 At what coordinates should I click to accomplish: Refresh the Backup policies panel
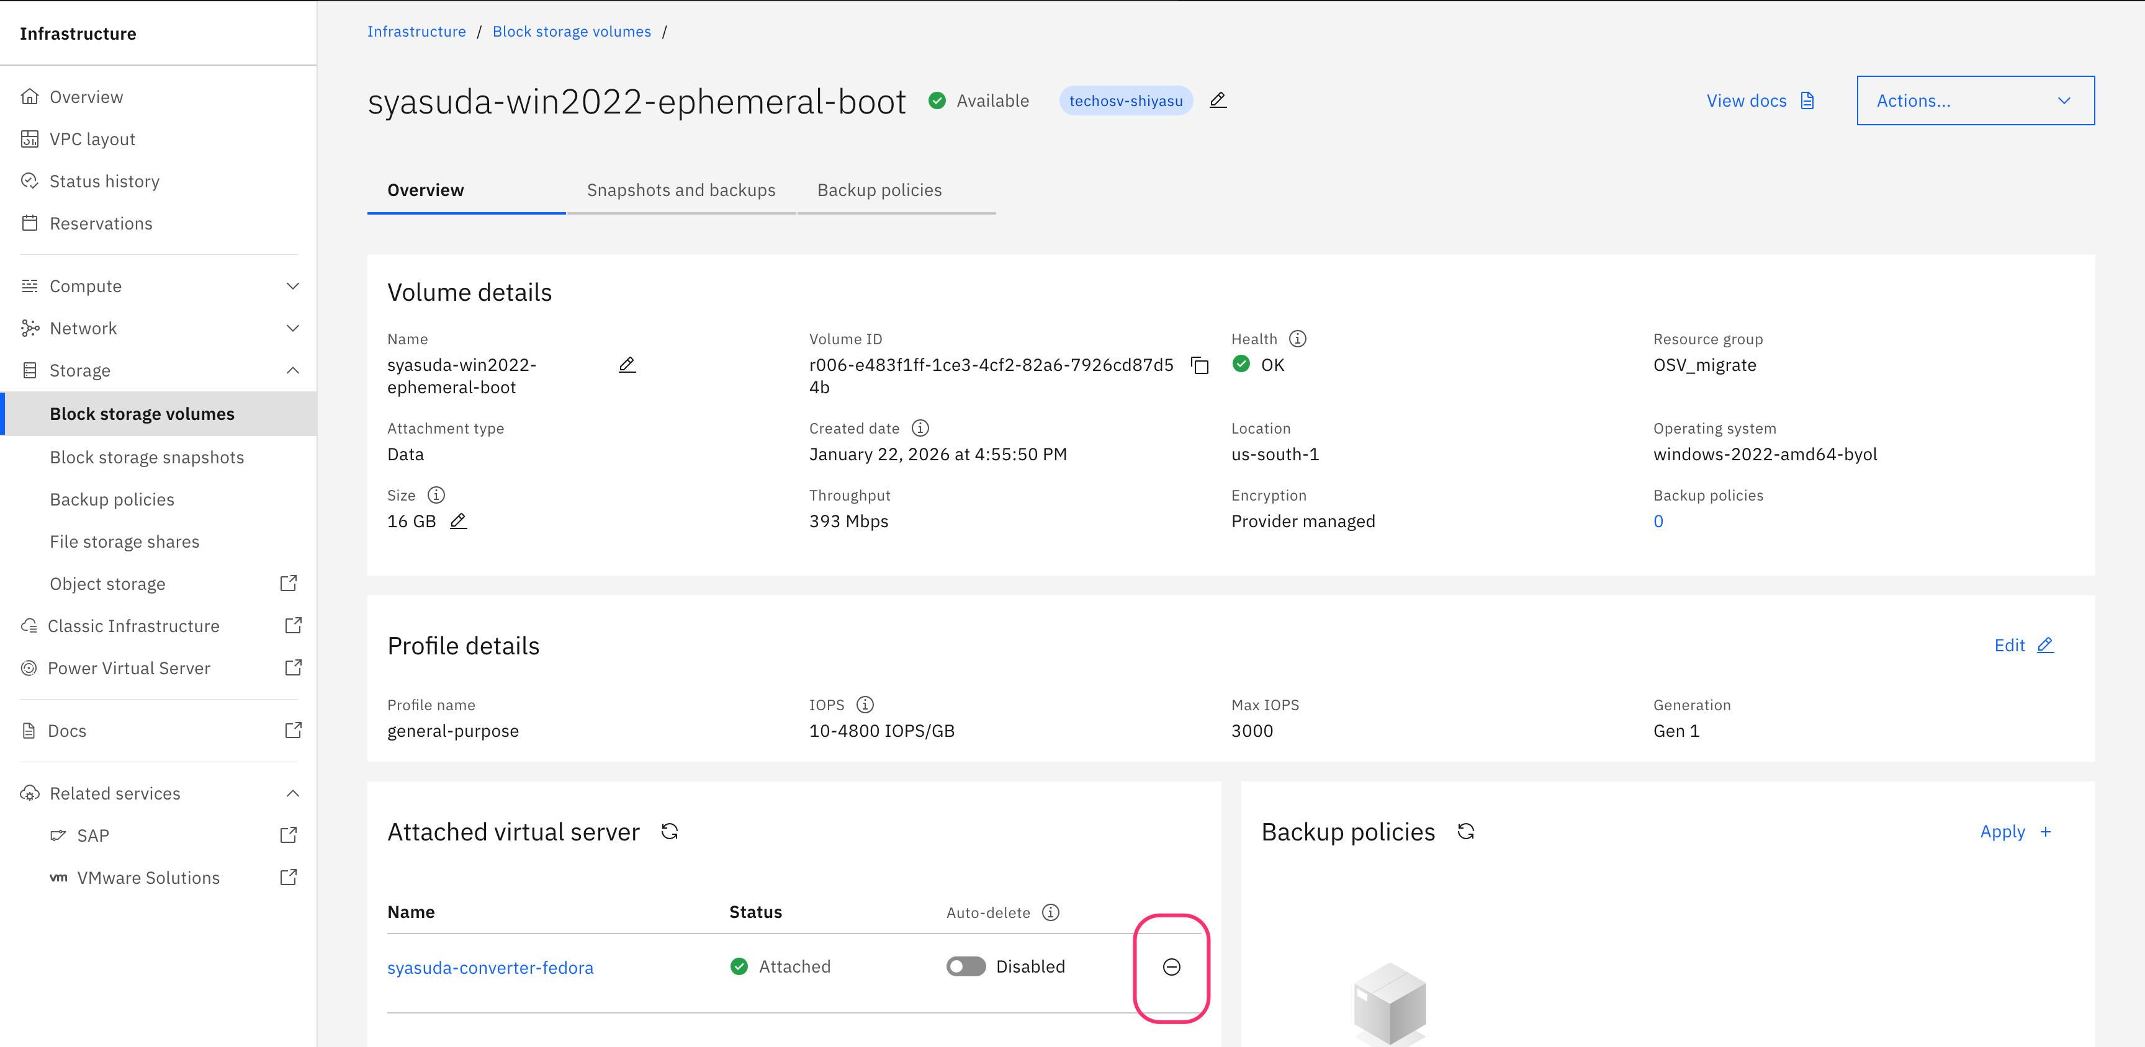1465,831
